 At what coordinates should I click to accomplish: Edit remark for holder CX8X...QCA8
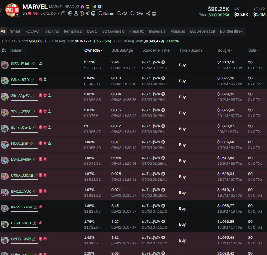(36, 175)
